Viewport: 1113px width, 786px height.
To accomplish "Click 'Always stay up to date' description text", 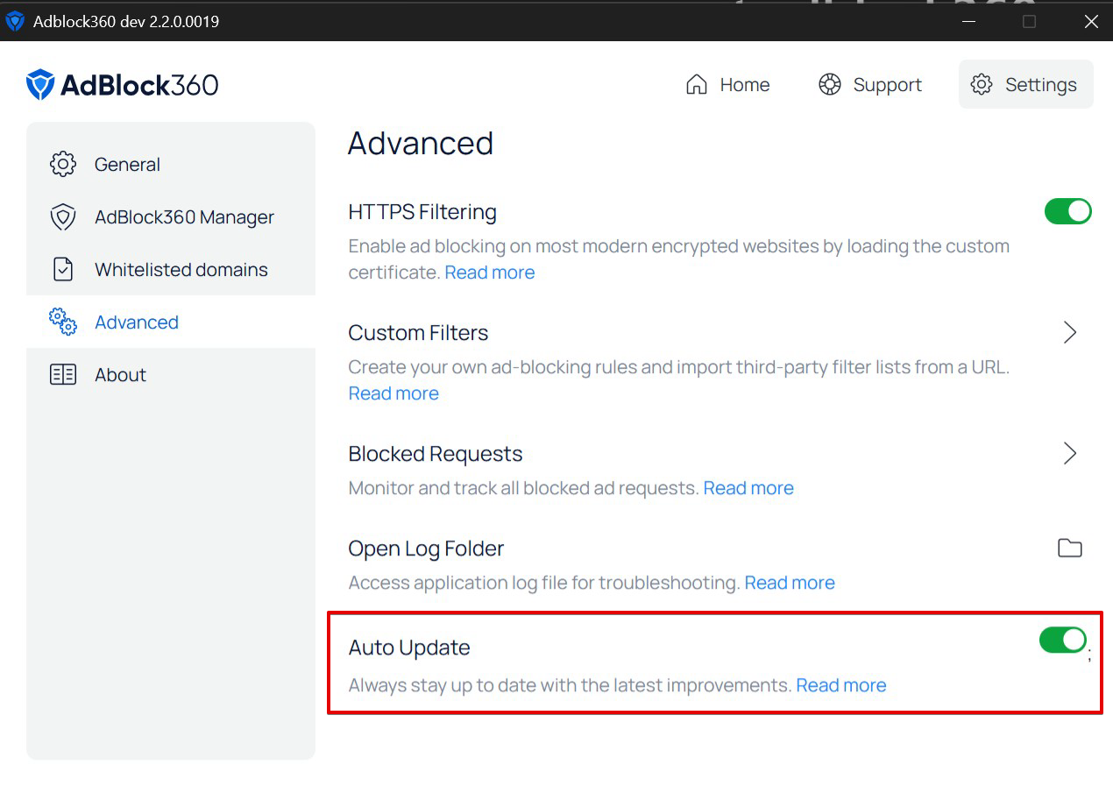I will pos(571,685).
